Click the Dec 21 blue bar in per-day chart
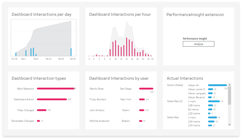This screenshot has height=140, width=242. point(71,52)
